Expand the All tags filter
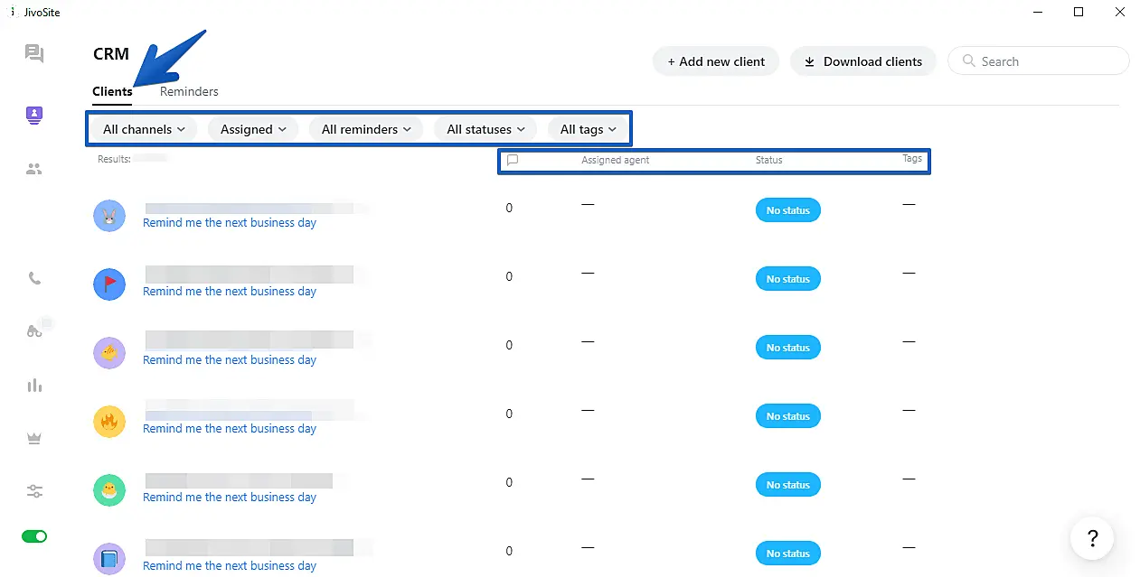Screen dimensions: 1140x577 [588, 129]
